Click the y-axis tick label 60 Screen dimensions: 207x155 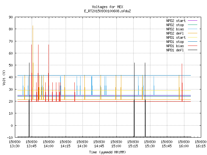pos(11,53)
